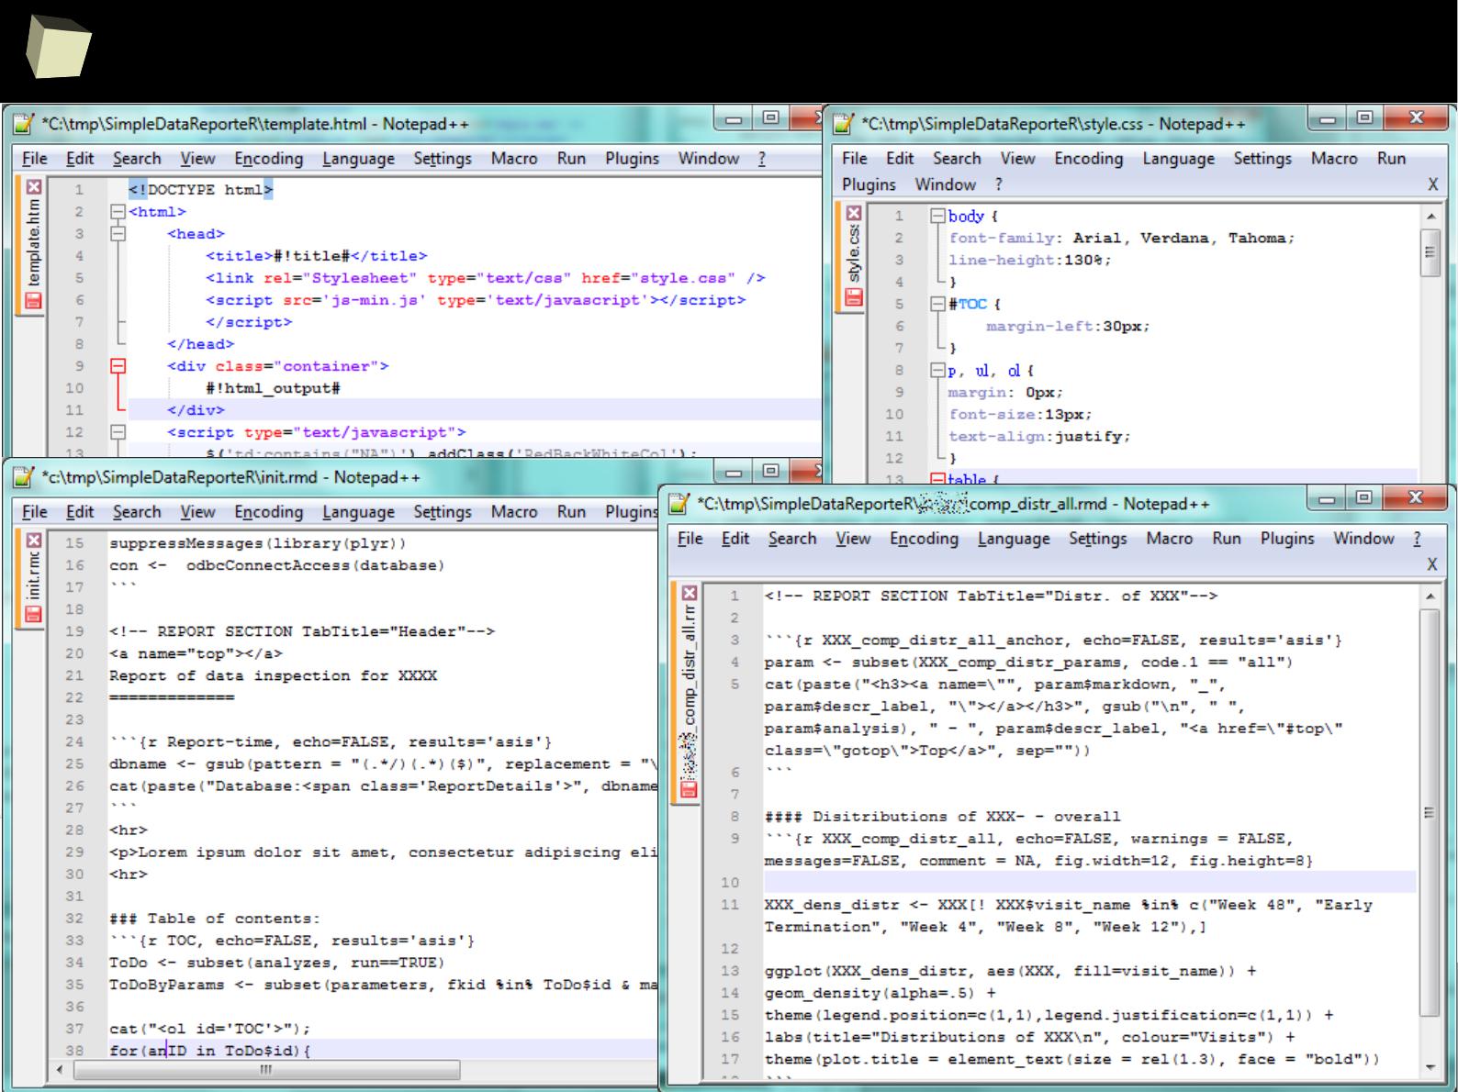
Task: Close the template.htm vertical tab
Action: click(34, 187)
